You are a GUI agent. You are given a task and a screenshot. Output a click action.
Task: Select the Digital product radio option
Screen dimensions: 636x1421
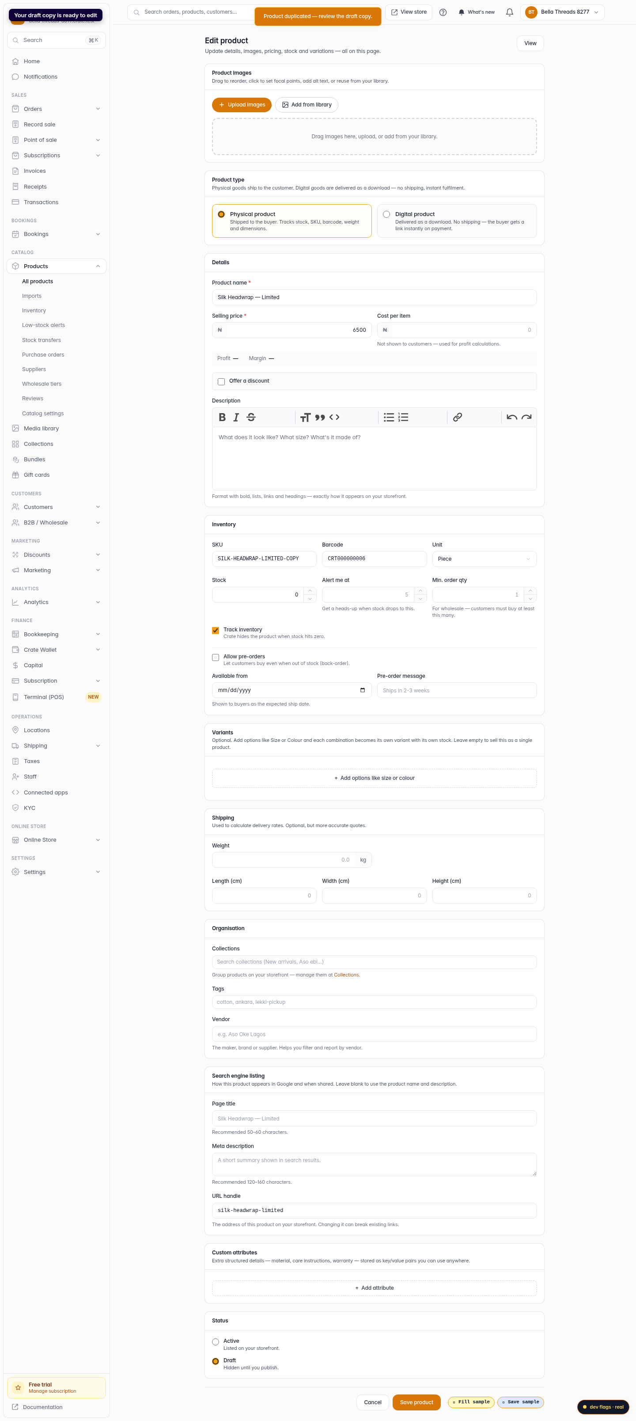point(386,214)
